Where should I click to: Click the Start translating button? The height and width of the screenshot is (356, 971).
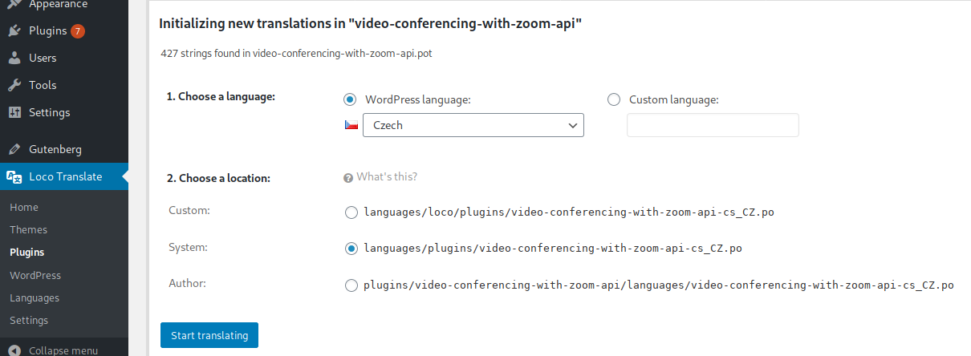(x=209, y=335)
